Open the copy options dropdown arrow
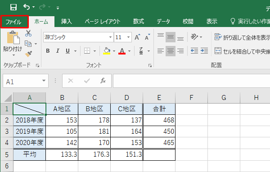The height and width of the screenshot is (172, 270). tap(36, 44)
